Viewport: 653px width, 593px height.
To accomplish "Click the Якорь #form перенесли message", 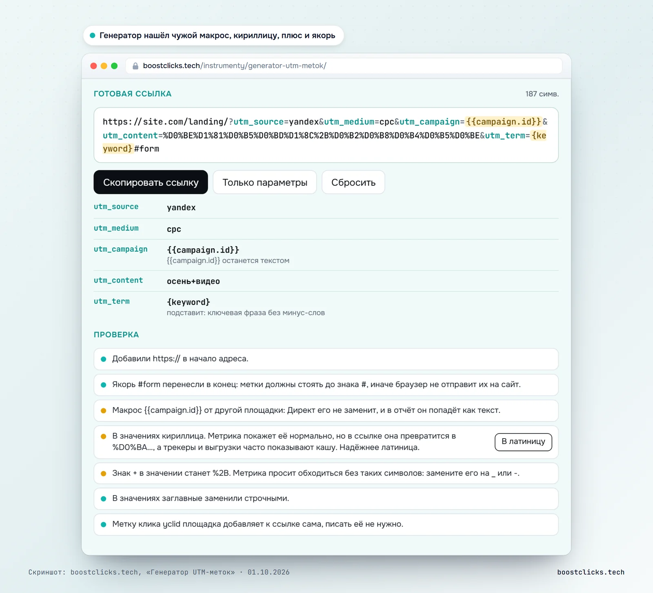I will pyautogui.click(x=326, y=385).
